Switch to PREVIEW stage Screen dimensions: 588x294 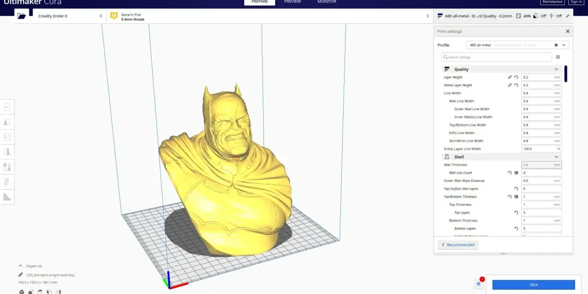[x=293, y=2]
